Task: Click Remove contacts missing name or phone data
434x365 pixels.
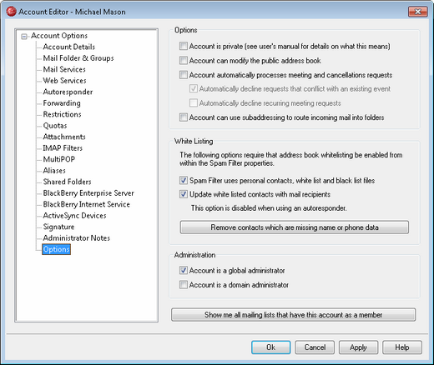Action: pyautogui.click(x=295, y=227)
